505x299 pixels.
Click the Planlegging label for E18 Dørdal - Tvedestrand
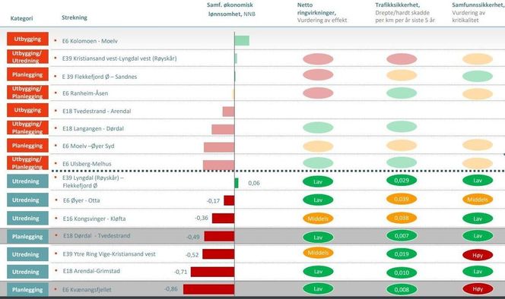point(27,237)
